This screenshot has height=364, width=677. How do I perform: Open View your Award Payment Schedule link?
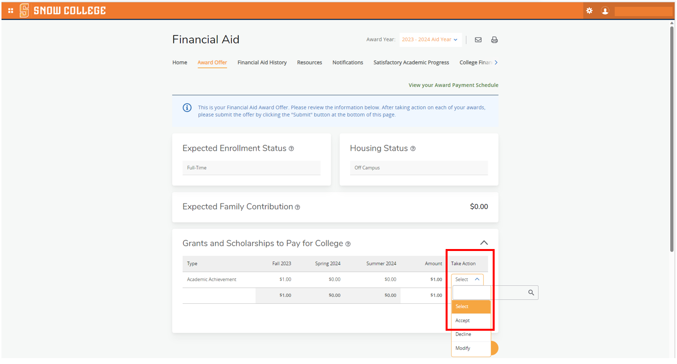click(x=453, y=85)
